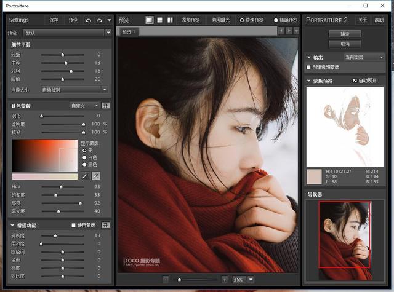Click the undo arrow icon
The width and height of the screenshot is (394, 292).
point(89,20)
